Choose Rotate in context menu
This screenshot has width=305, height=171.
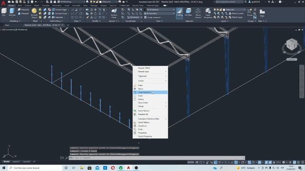click(x=150, y=99)
